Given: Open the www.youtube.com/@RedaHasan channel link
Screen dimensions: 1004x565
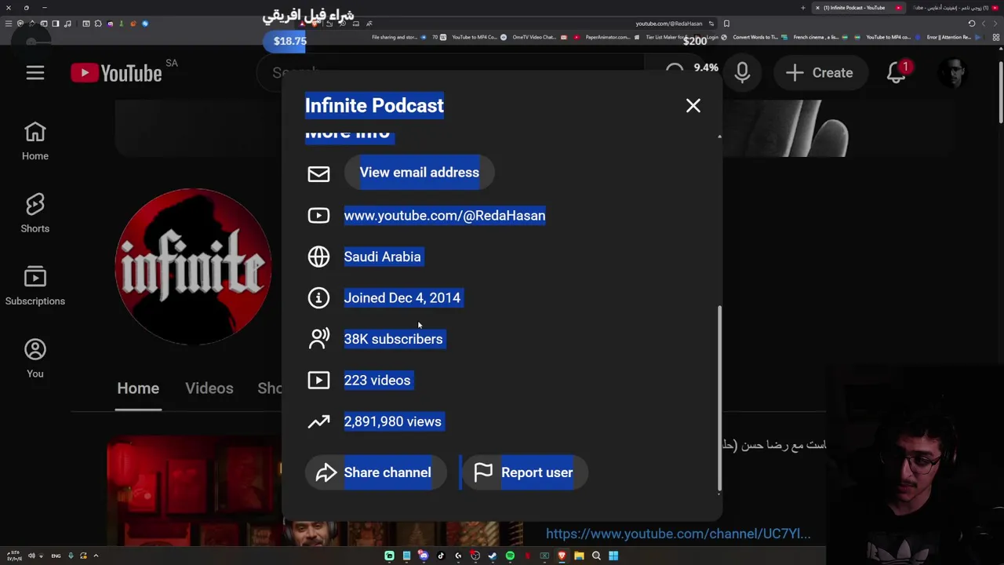Looking at the screenshot, I should point(445,215).
